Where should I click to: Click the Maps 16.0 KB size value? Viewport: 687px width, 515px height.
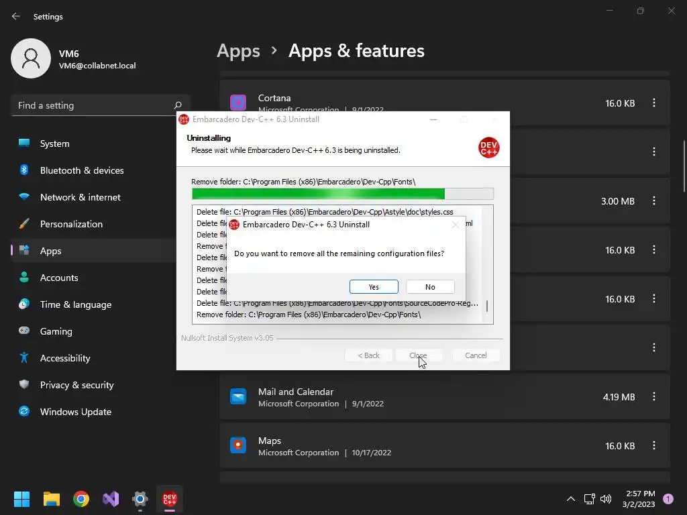point(620,446)
